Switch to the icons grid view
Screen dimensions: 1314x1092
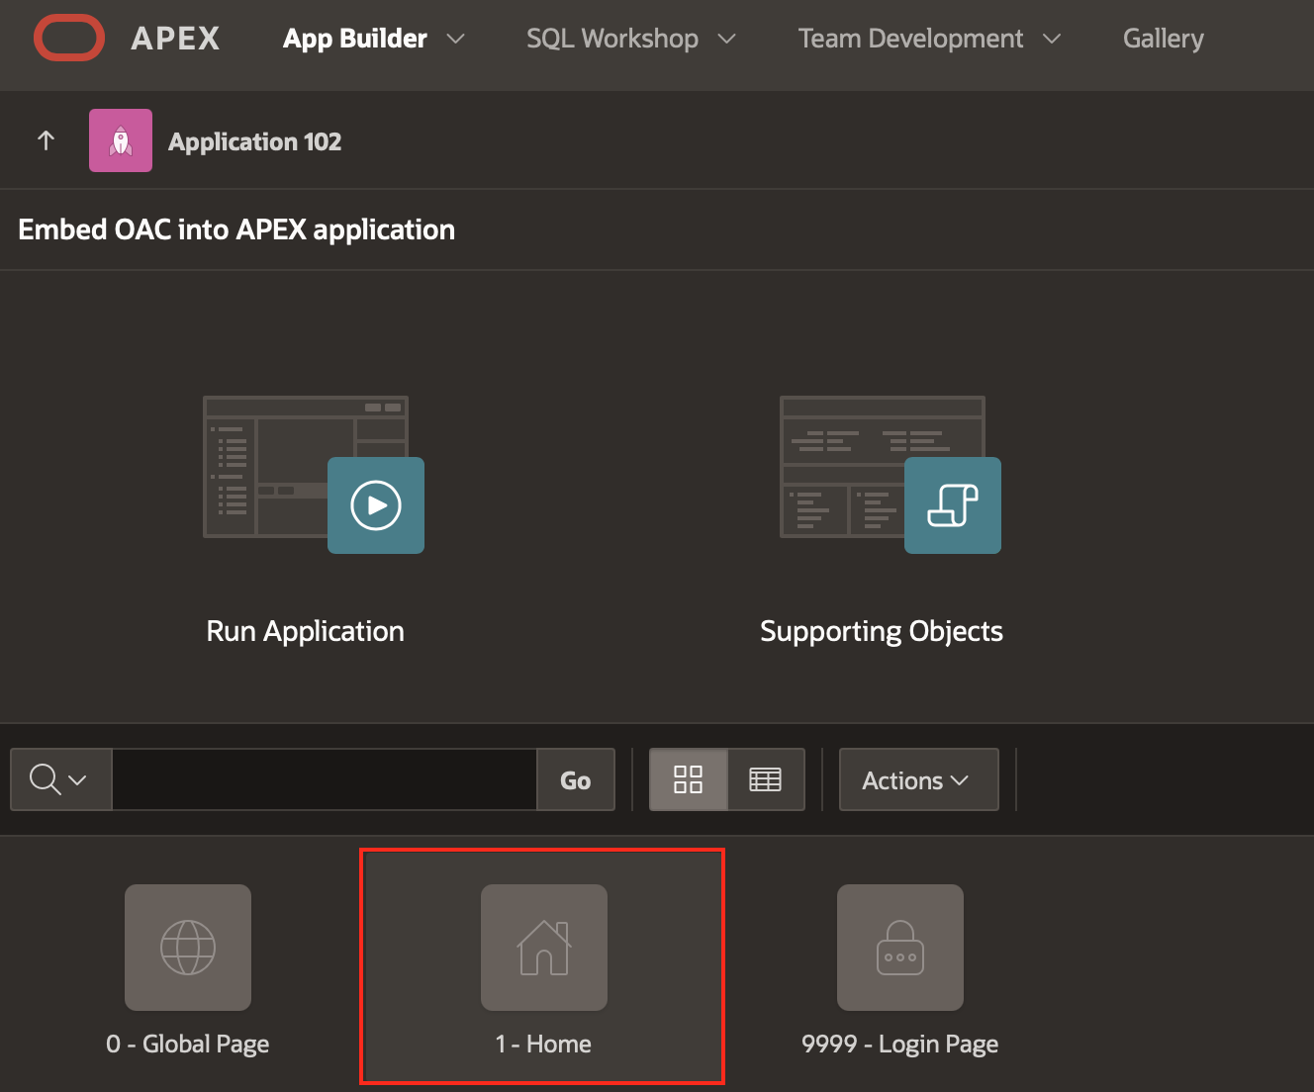coord(689,779)
